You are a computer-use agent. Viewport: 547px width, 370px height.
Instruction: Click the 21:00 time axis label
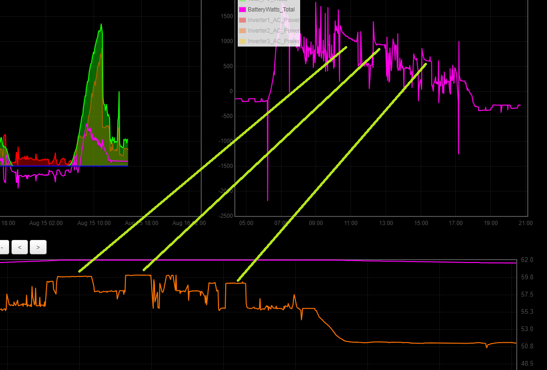click(x=525, y=223)
